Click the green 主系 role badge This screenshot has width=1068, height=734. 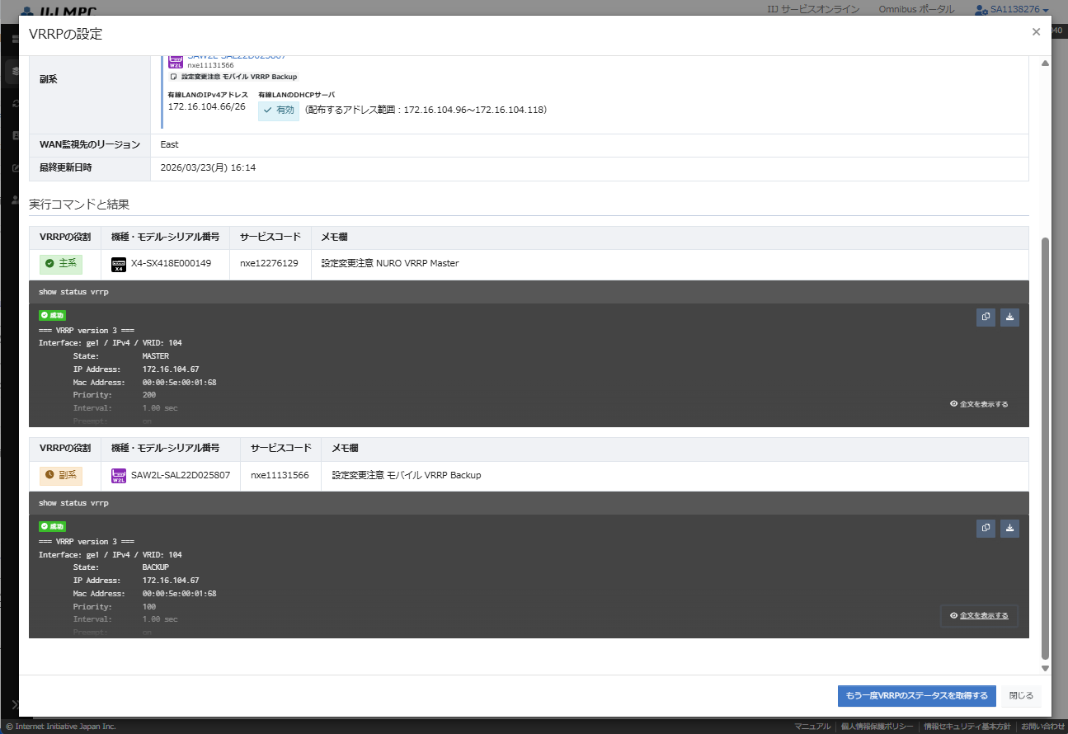pyautogui.click(x=61, y=264)
